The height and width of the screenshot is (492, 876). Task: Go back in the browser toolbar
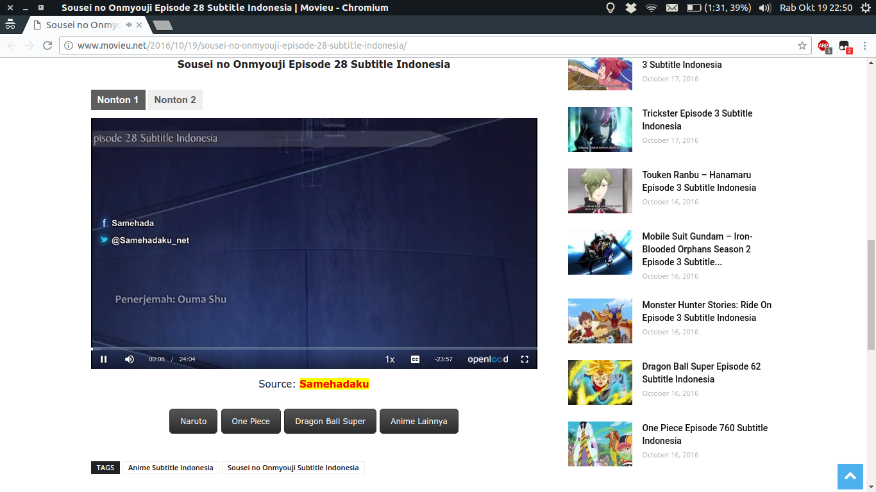coord(11,45)
